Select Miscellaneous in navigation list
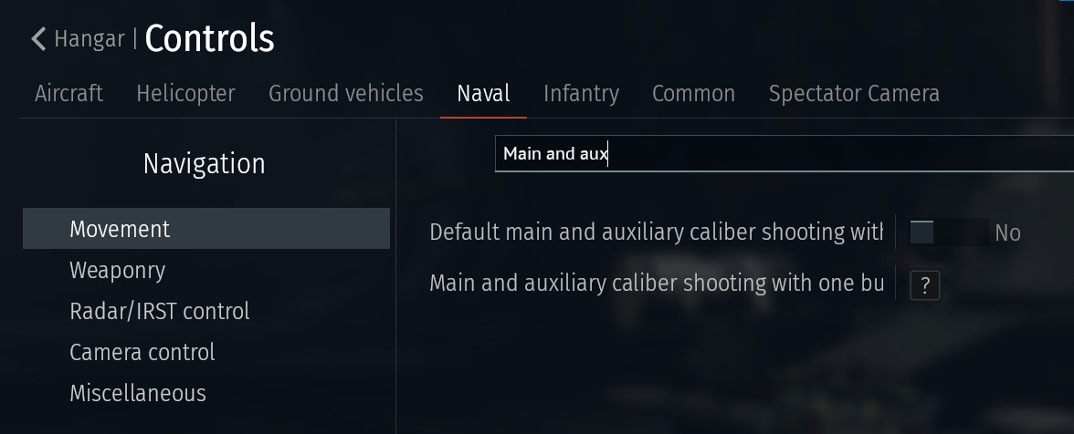The image size is (1074, 434). (137, 393)
